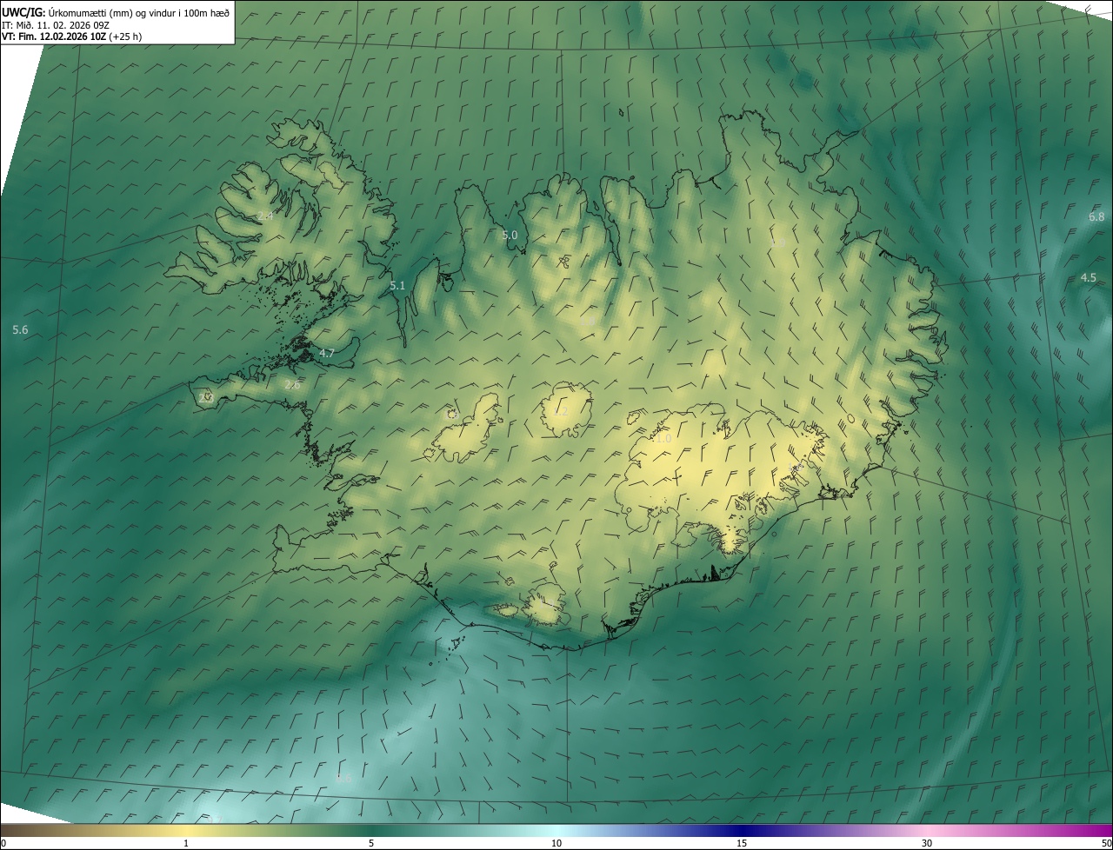
Task: Pick the dark blue color at tick 15
Action: (x=742, y=831)
